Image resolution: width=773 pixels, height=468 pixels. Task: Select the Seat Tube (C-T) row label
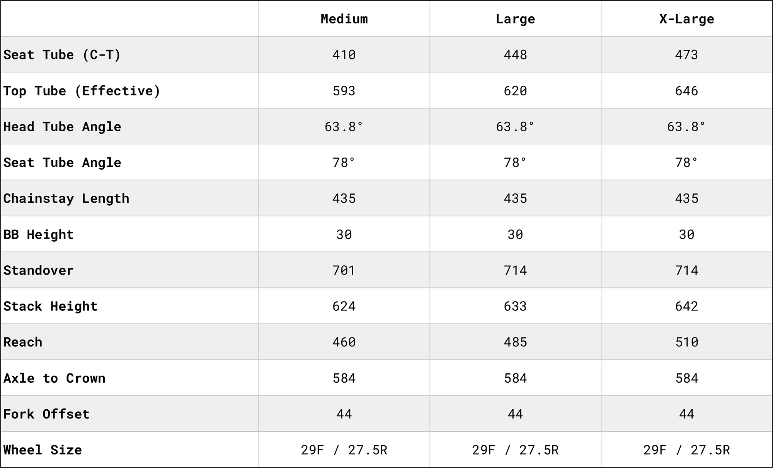point(62,55)
